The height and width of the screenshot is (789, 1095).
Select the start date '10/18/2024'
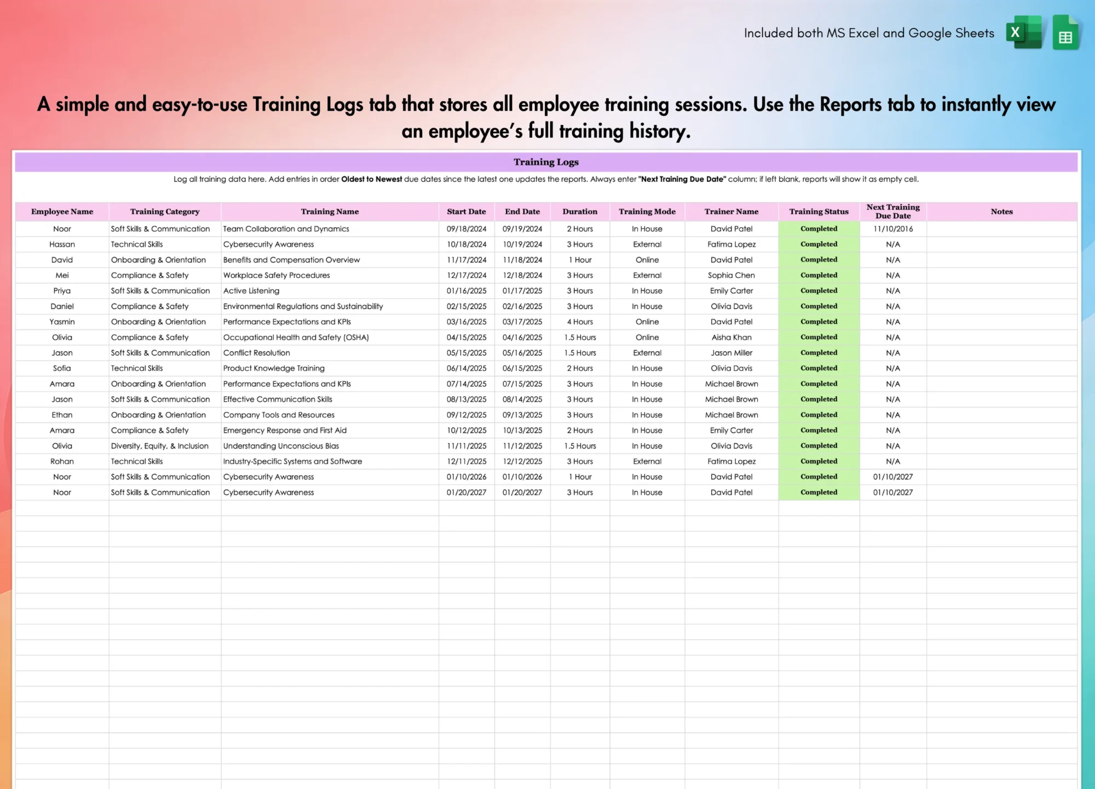click(x=466, y=244)
